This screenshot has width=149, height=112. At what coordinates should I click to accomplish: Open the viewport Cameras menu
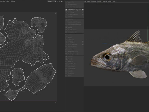(93, 2)
